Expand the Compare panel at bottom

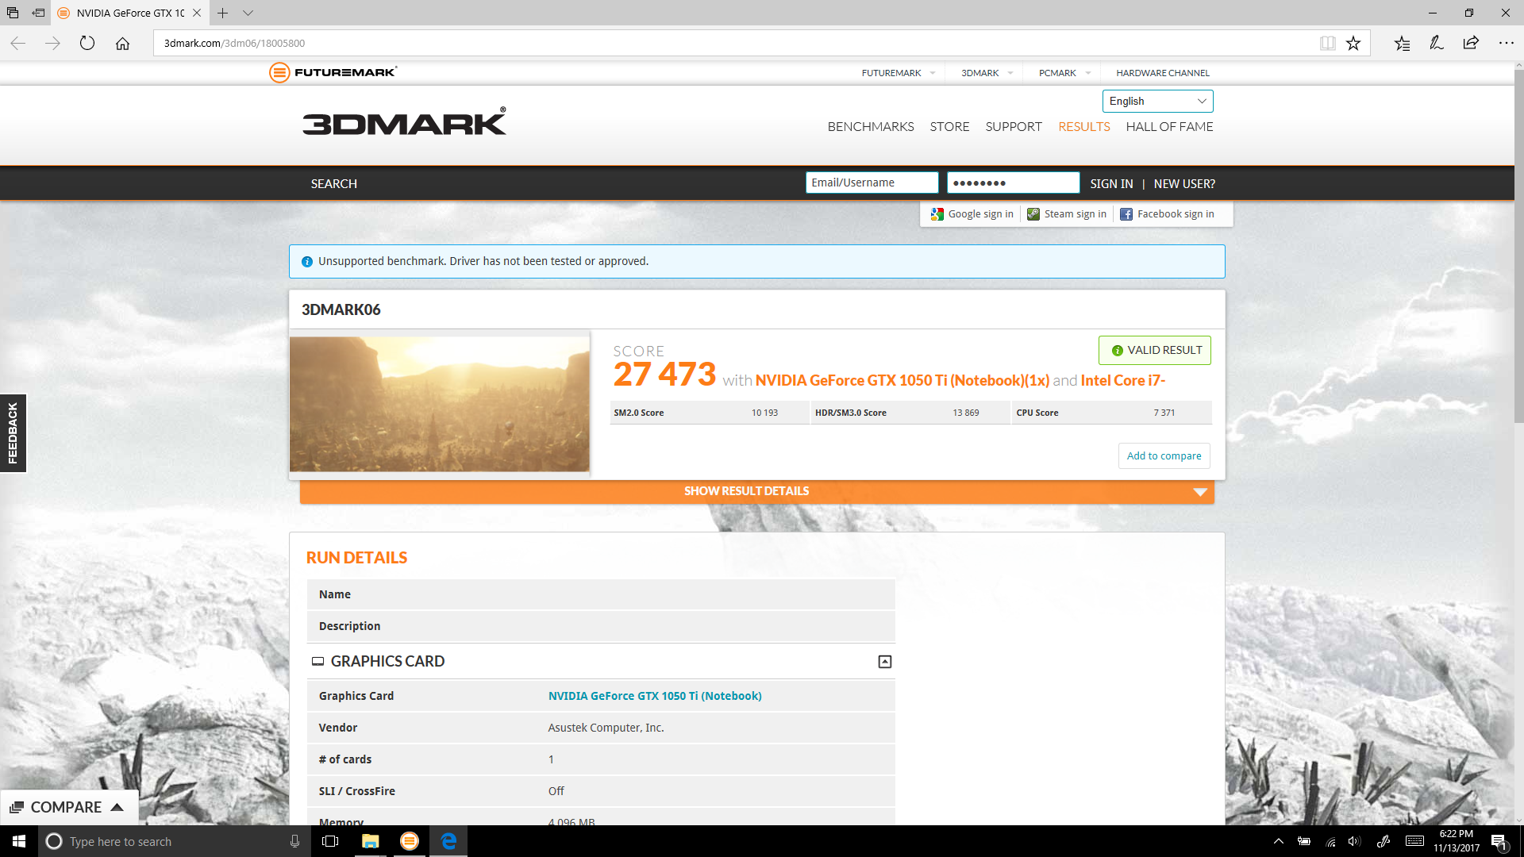point(68,807)
